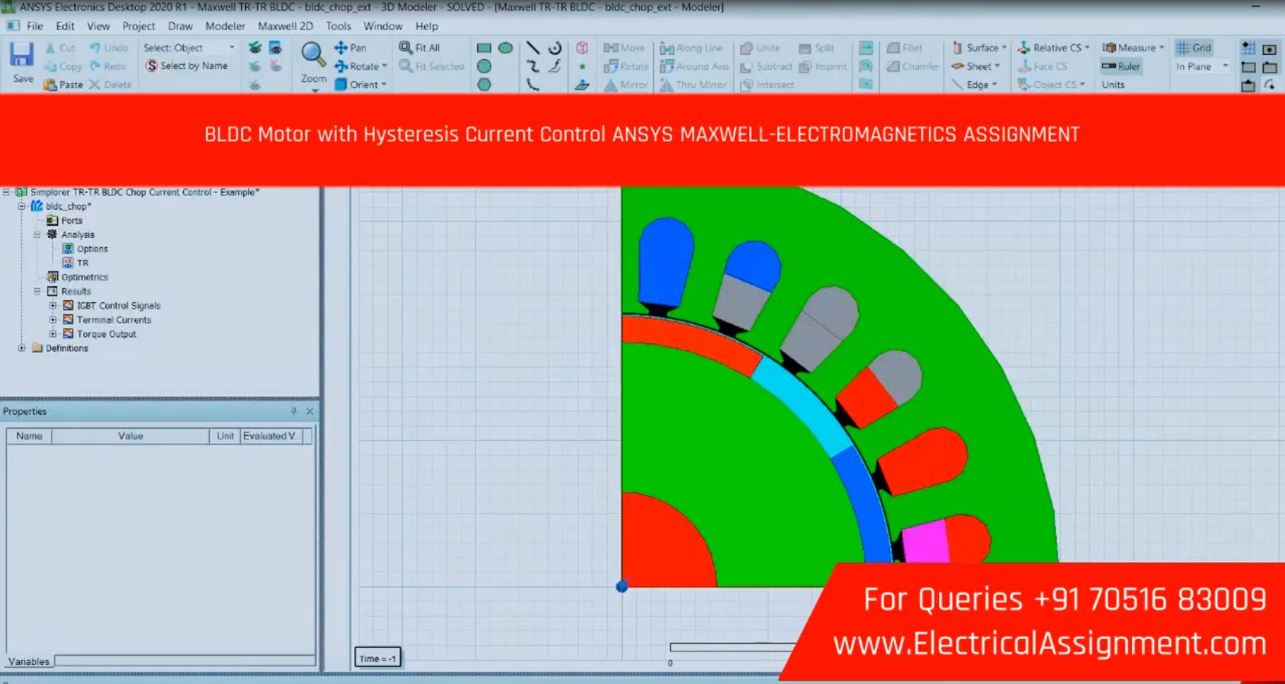Pick the Draw Ellipse tool
The image size is (1285, 684).
point(505,48)
